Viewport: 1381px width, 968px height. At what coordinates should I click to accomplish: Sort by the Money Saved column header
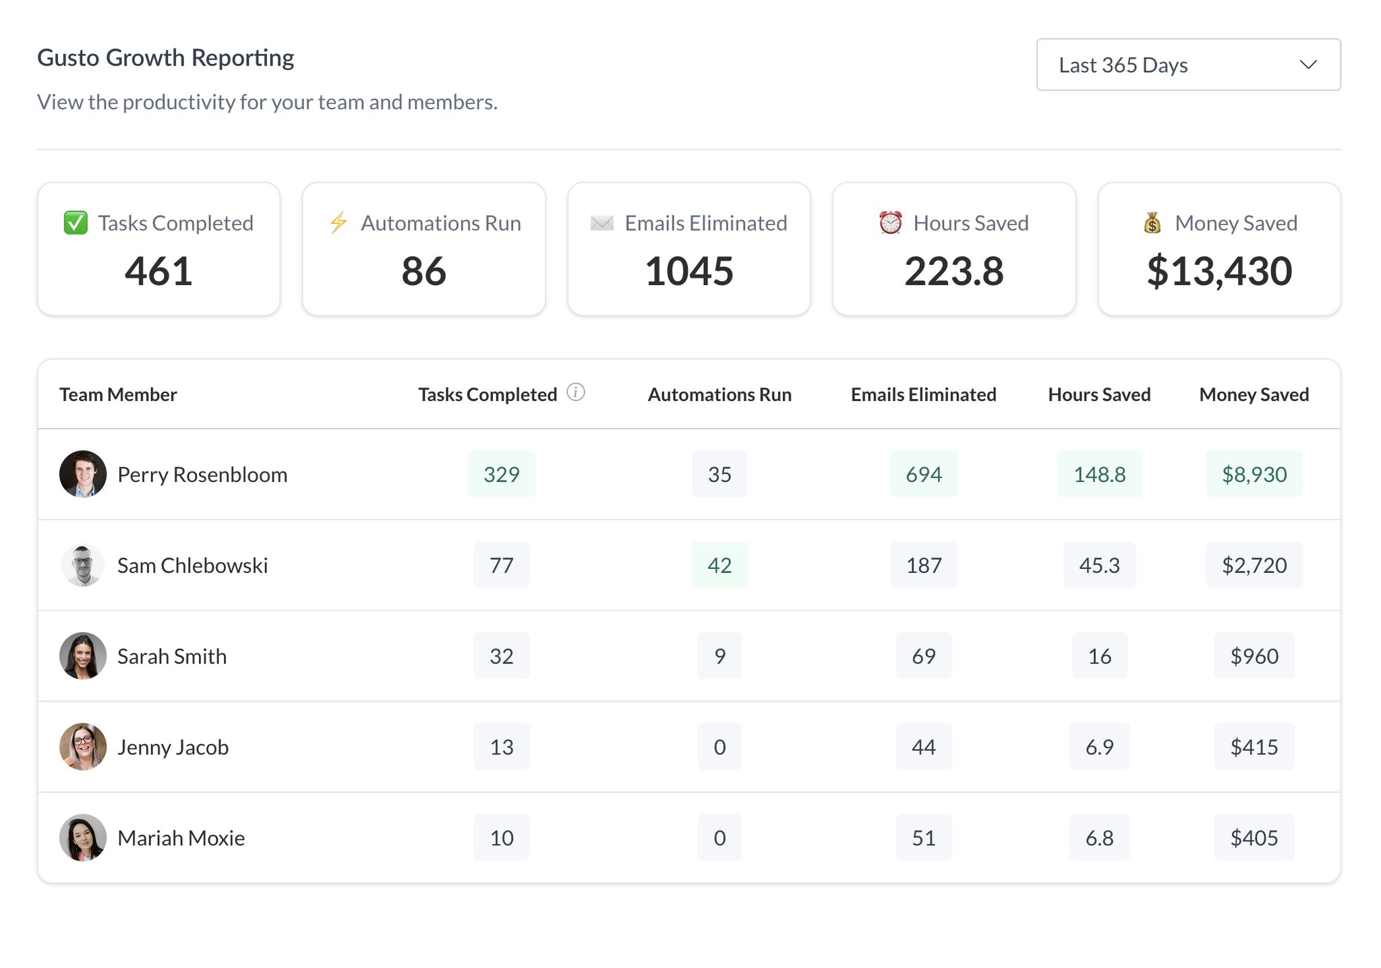point(1254,394)
